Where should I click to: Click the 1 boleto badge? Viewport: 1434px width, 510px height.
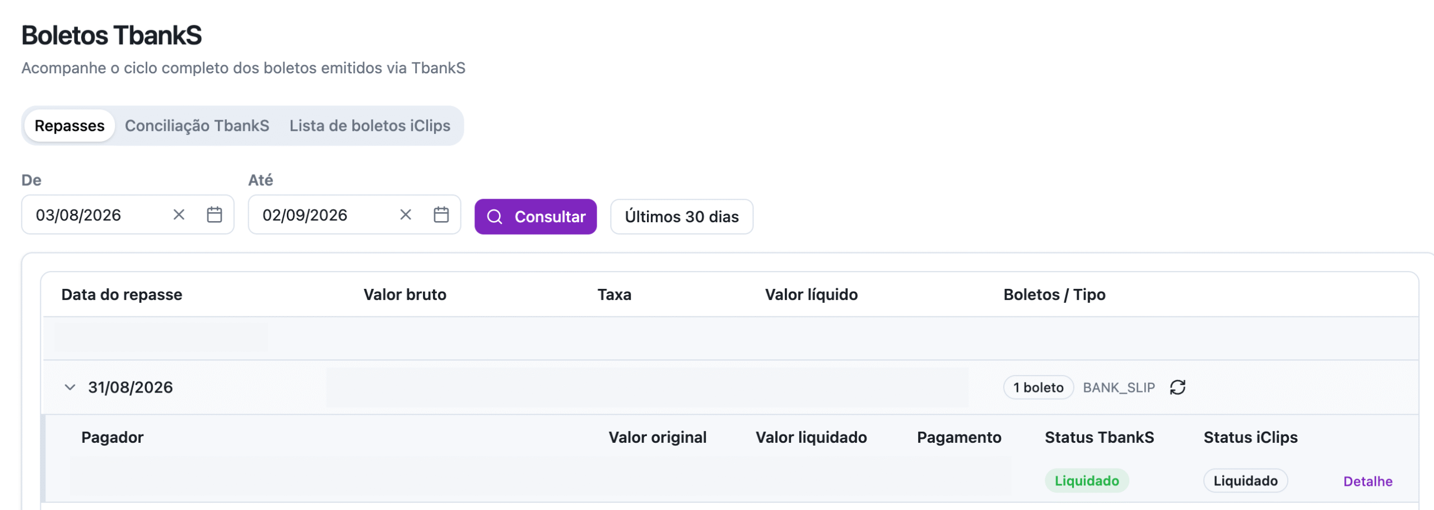tap(1038, 387)
